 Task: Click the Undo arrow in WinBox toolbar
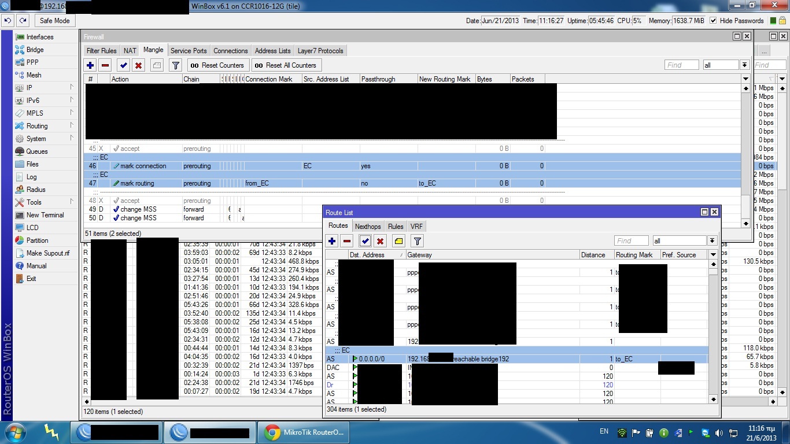(x=8, y=20)
